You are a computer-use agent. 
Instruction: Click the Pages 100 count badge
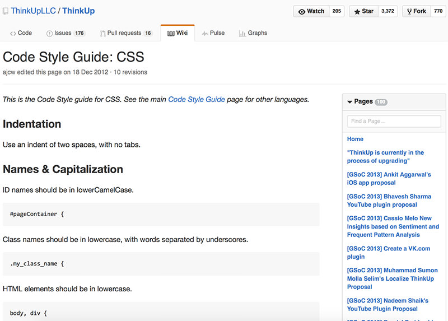click(381, 102)
